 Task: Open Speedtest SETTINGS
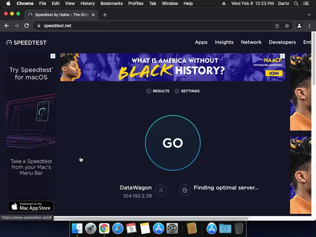tap(187, 91)
